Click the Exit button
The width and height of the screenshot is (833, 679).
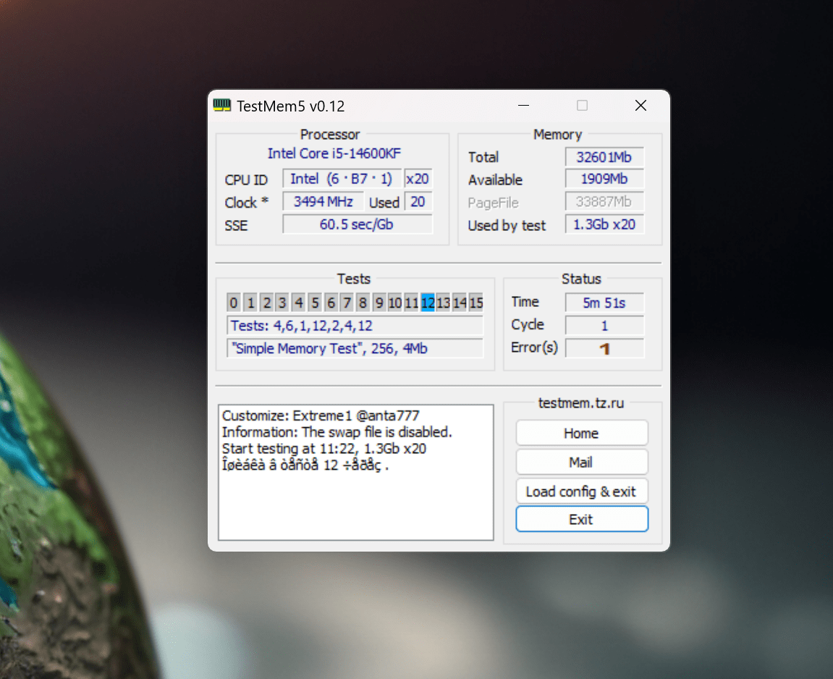[581, 519]
